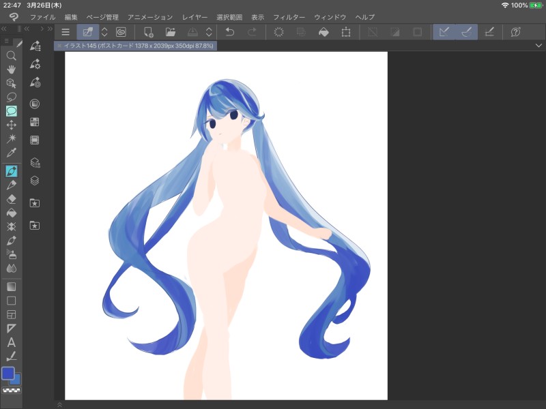Expand stepper arrows beside the save icon
The height and width of the screenshot is (409, 546).
pyautogui.click(x=209, y=32)
